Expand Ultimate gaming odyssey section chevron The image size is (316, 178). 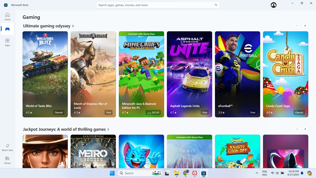73,26
